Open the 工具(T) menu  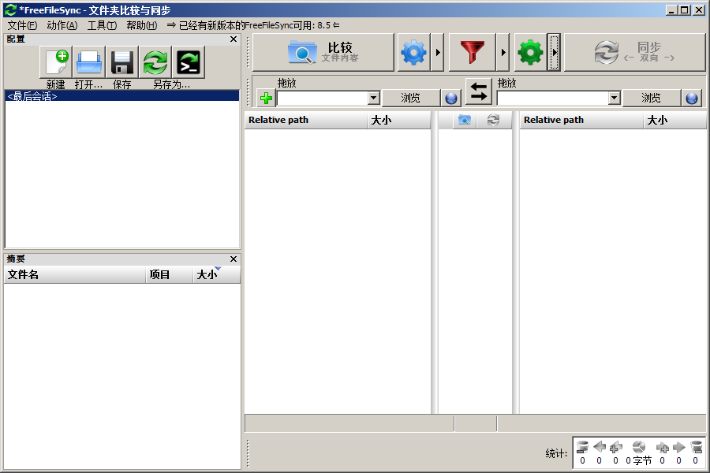(x=102, y=25)
